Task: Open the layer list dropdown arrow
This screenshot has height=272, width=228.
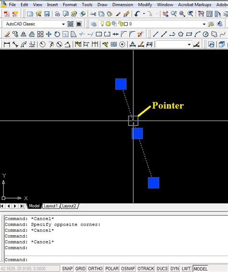Action: [204, 24]
